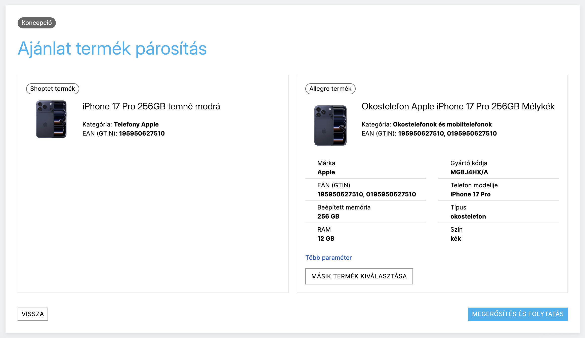Click the Shoptet iPhone product thumbnail
The image size is (585, 338).
coord(51,119)
